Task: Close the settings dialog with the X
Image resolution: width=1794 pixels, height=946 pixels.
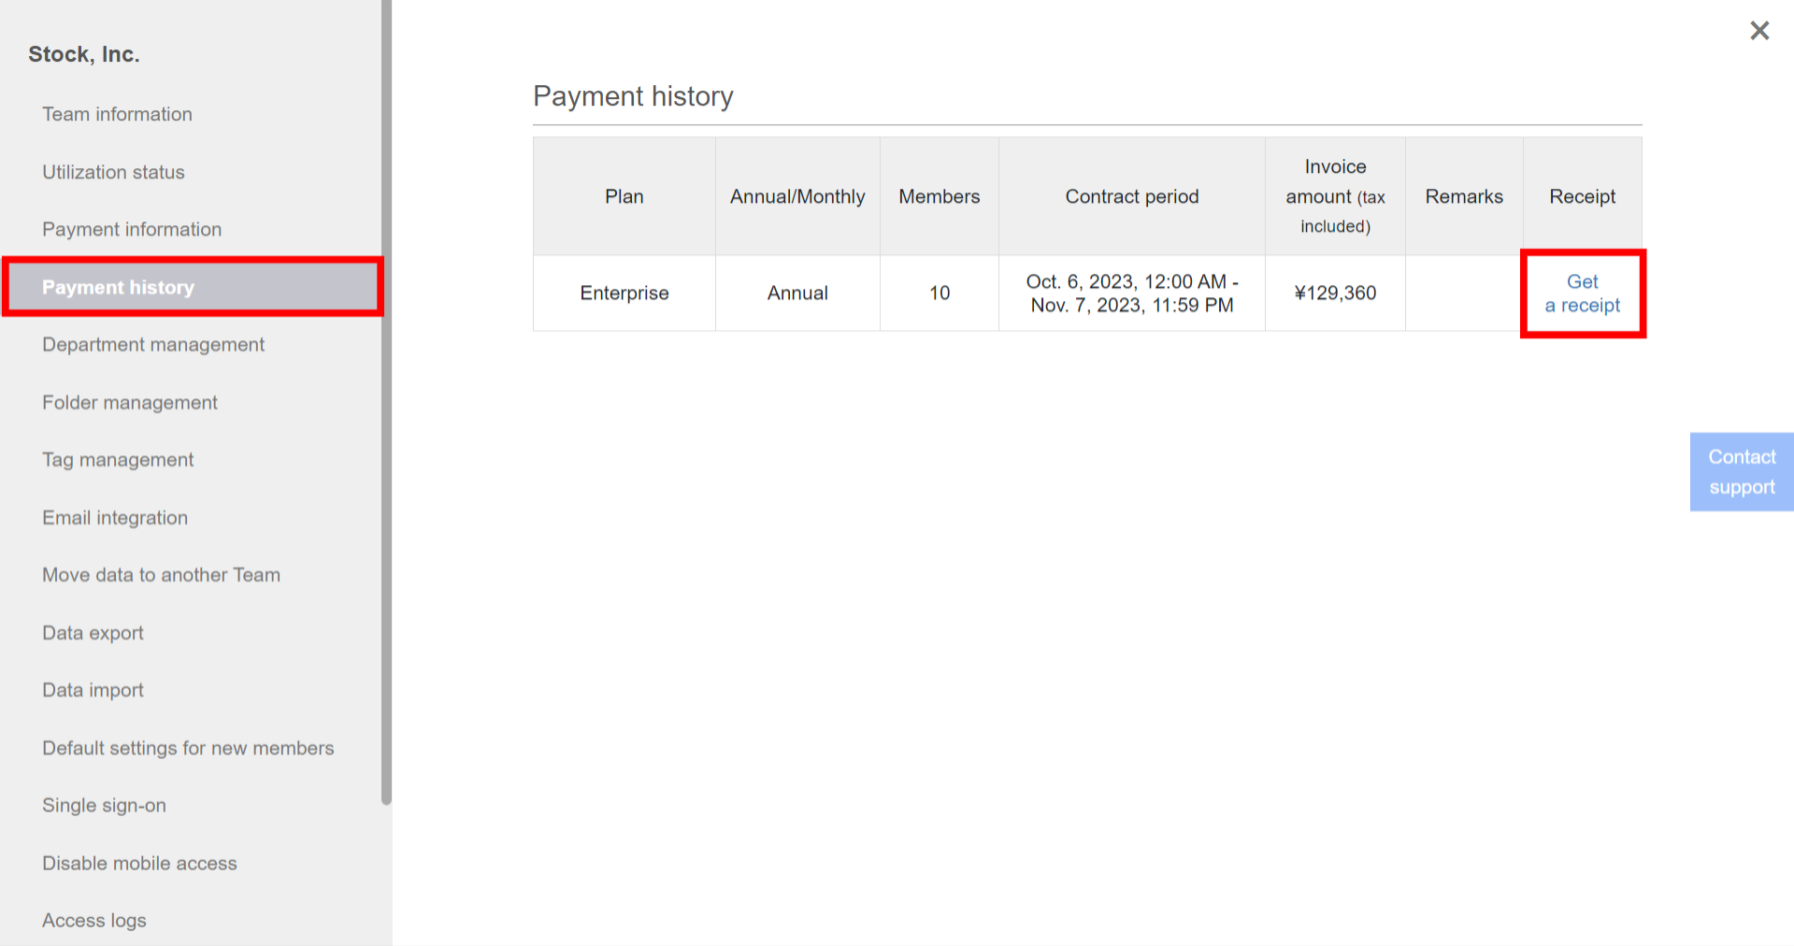Action: coord(1759,30)
